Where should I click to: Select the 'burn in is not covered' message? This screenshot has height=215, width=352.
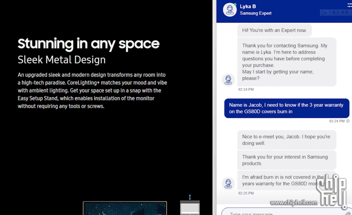pyautogui.click(x=287, y=180)
